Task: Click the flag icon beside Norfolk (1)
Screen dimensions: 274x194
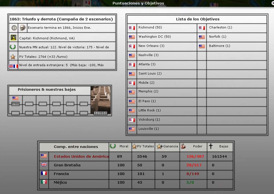Action: 202,37
